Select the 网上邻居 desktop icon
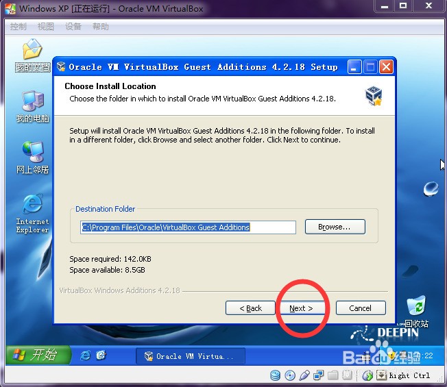Screen dimensions: 447x387 click(x=32, y=158)
